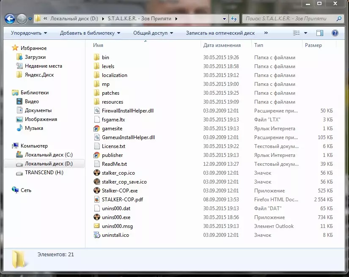Open recent pages dropdown beside Forward button

point(30,19)
